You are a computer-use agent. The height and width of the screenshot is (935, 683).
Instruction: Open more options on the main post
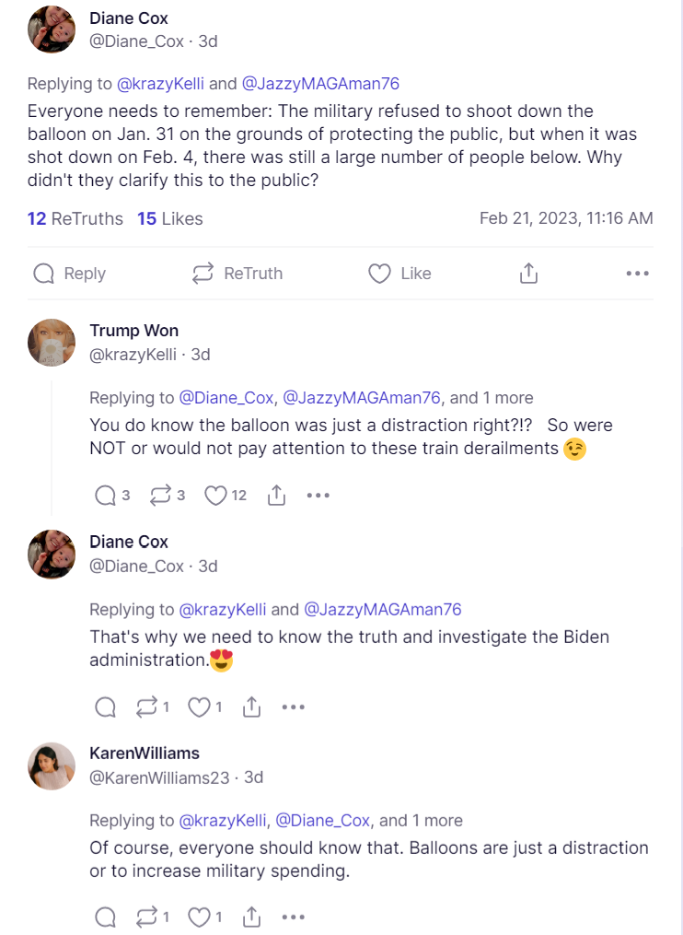coord(637,274)
